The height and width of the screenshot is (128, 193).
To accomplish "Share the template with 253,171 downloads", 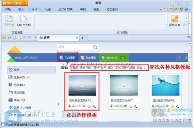I will (94, 107).
